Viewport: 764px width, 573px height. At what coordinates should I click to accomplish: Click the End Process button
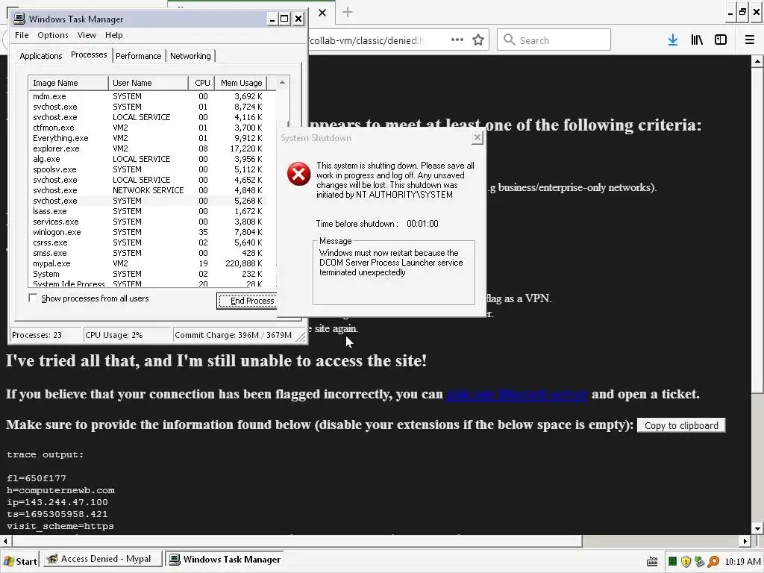[x=248, y=301]
